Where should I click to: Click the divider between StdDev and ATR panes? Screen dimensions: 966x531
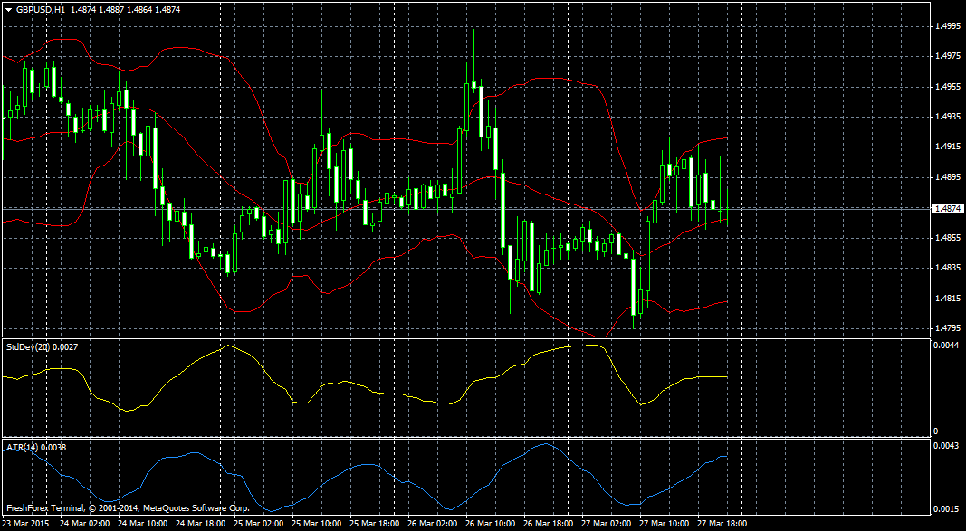point(453,439)
